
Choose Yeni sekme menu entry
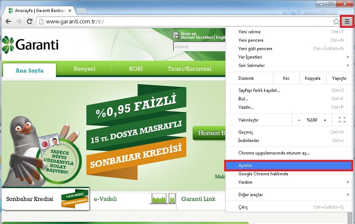(288, 32)
